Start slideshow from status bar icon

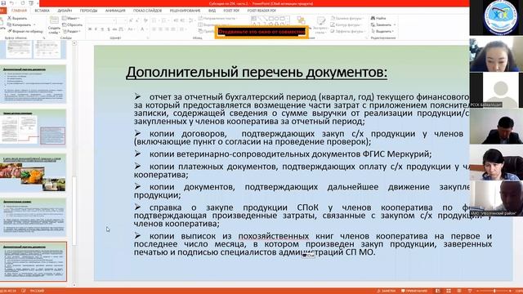click(470, 291)
